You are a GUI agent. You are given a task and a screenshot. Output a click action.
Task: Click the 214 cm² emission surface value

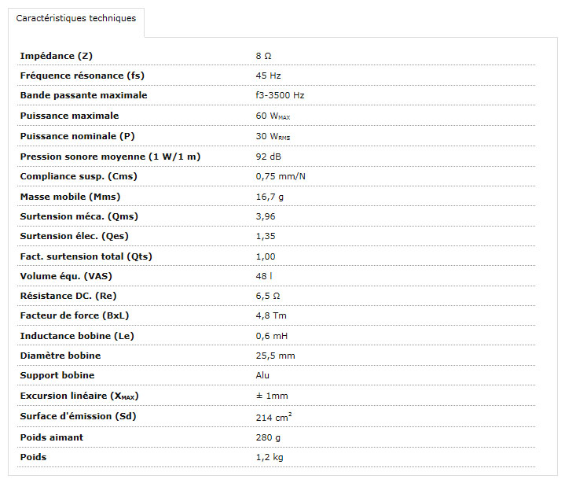coord(273,417)
